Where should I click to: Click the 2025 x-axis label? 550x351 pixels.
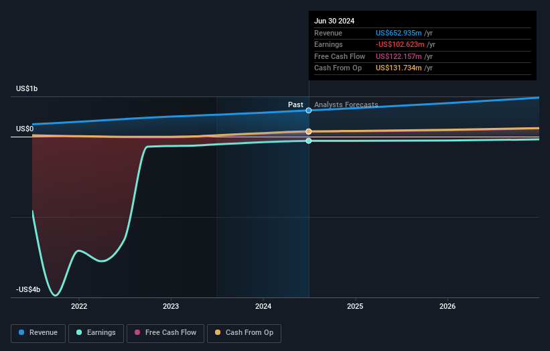click(355, 306)
